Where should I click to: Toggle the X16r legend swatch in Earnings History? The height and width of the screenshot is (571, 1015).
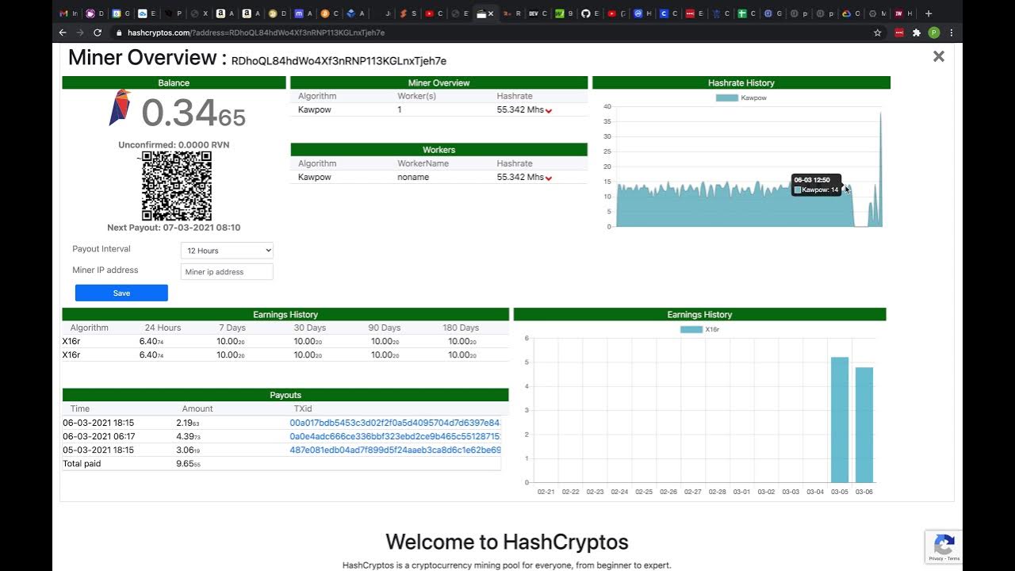coord(691,329)
